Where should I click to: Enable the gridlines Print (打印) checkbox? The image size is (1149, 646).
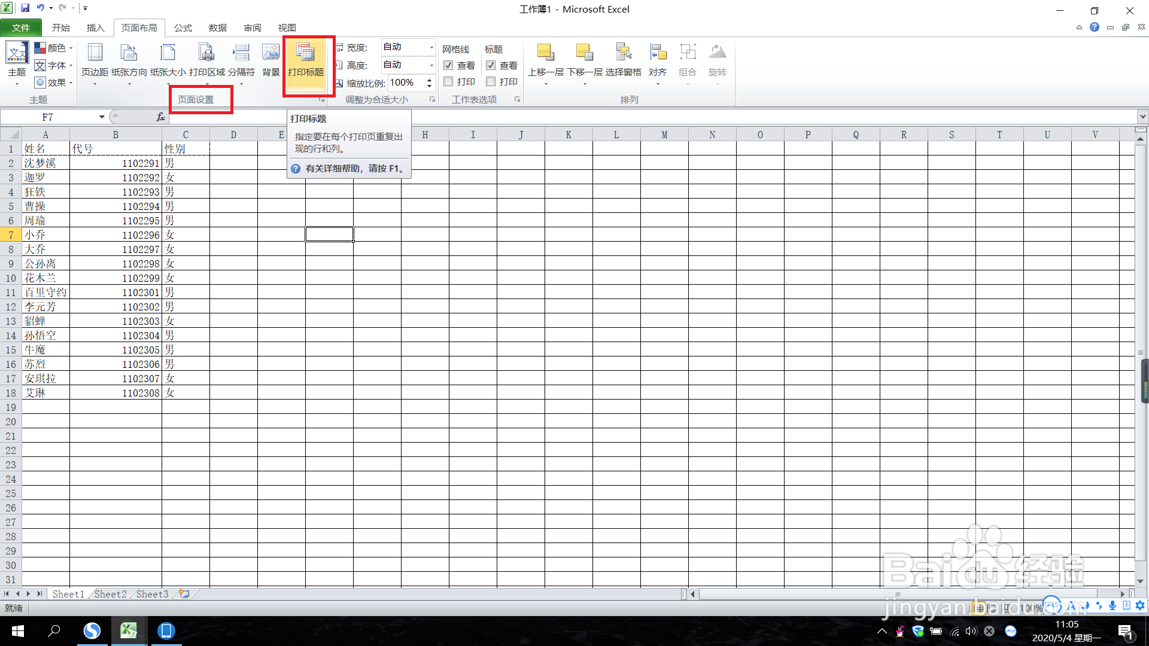coord(448,81)
